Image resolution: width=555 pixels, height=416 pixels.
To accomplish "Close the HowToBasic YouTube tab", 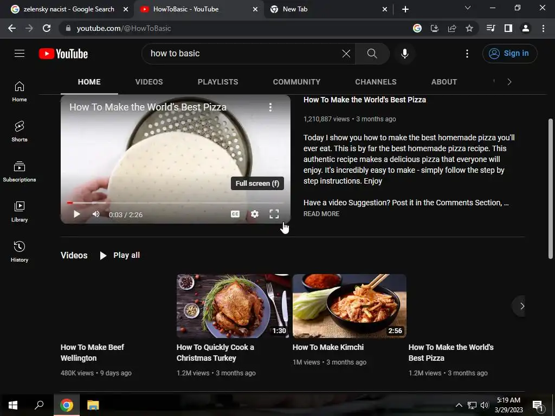I will click(x=255, y=9).
